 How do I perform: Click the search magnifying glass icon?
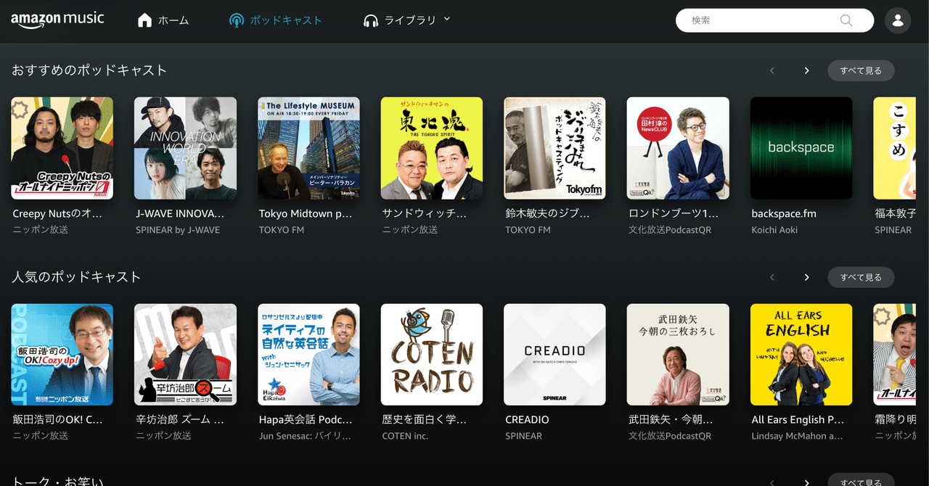point(846,20)
